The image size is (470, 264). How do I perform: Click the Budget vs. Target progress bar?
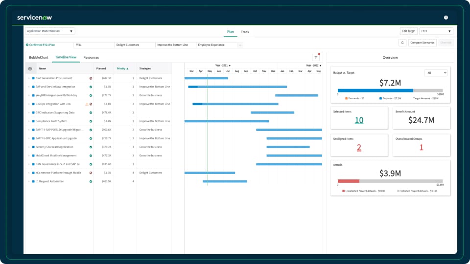click(390, 90)
